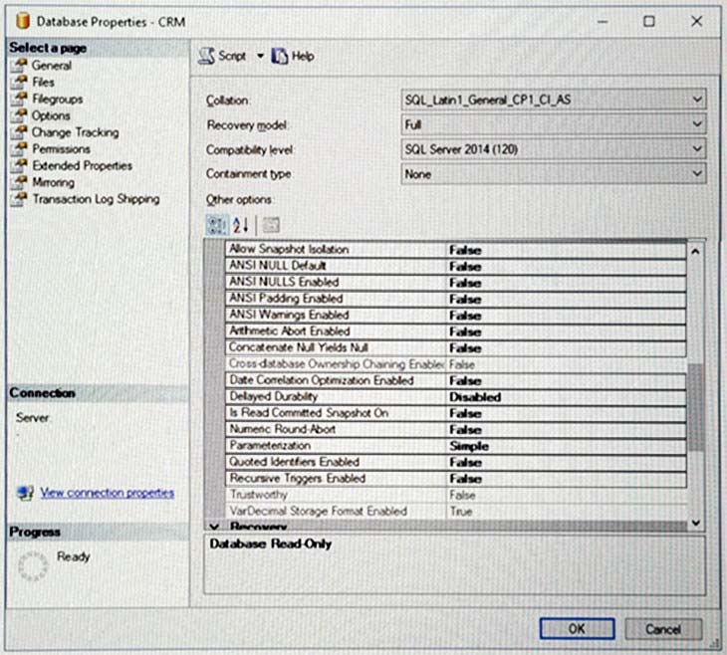Screen dimensions: 727x655
Task: Select Numeric Round-Abort row
Action: pyautogui.click(x=456, y=429)
